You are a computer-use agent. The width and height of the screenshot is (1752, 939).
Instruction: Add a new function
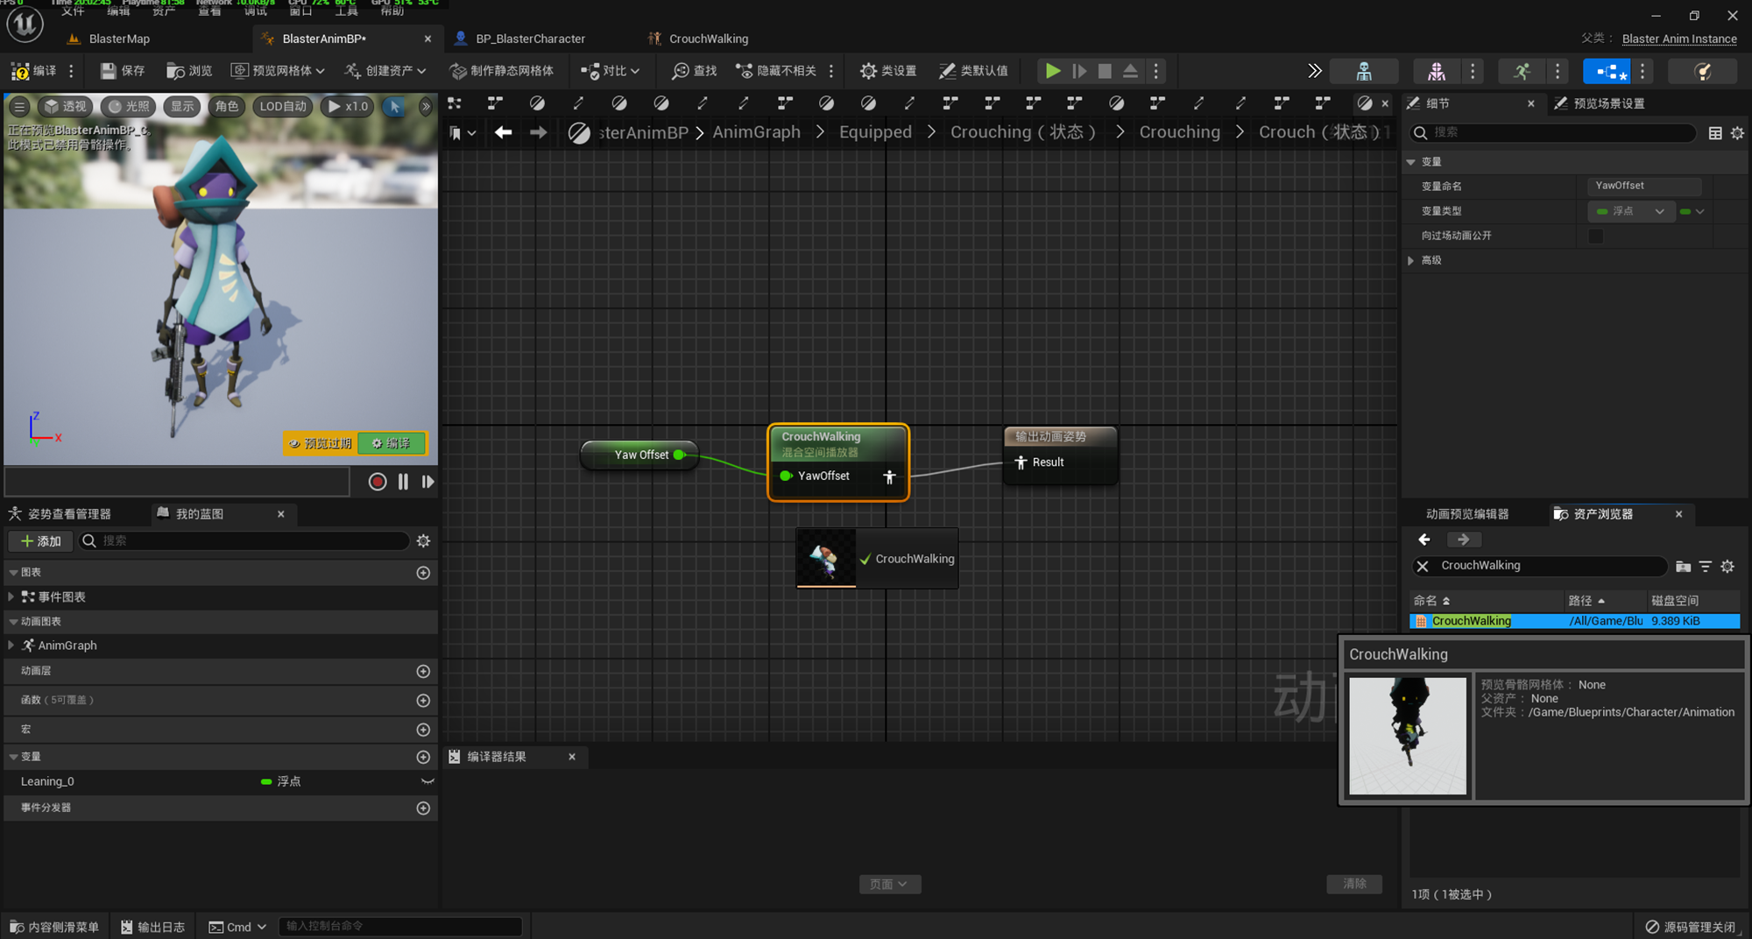[x=423, y=701]
